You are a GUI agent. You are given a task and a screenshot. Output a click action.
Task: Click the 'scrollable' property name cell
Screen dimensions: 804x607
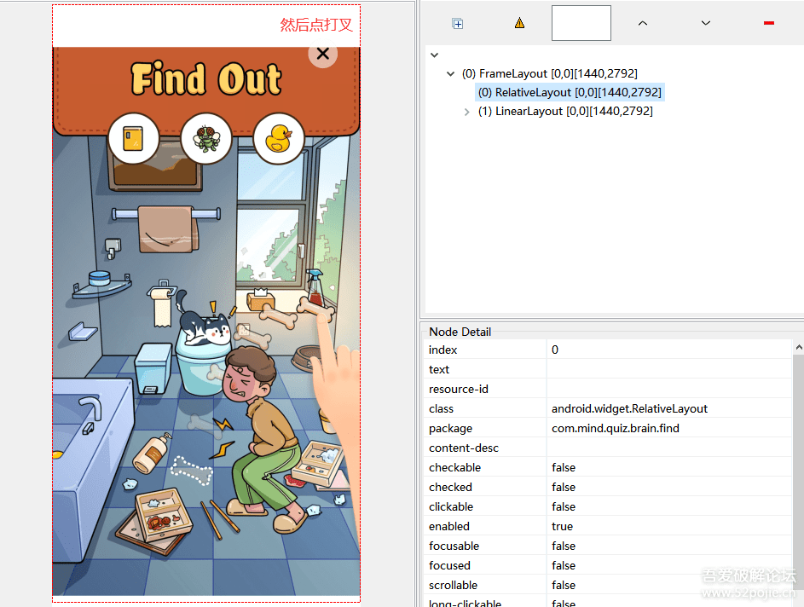484,585
